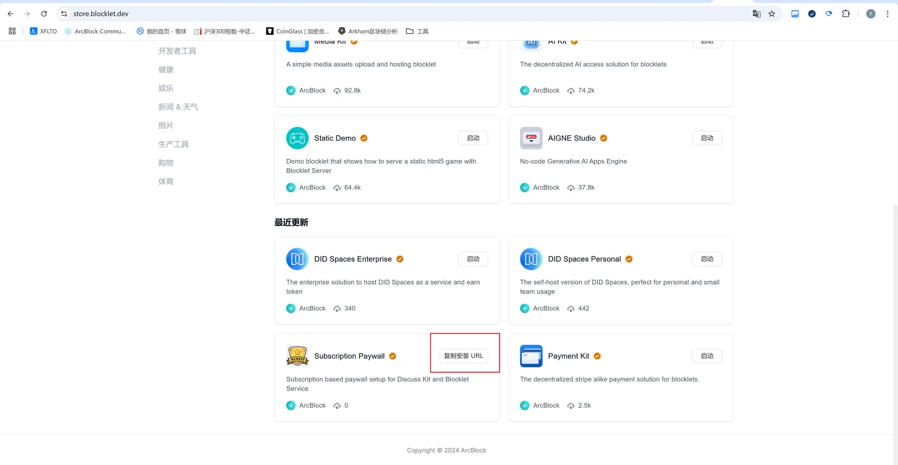Open the AIGNE Studio blocklet title

click(x=572, y=138)
